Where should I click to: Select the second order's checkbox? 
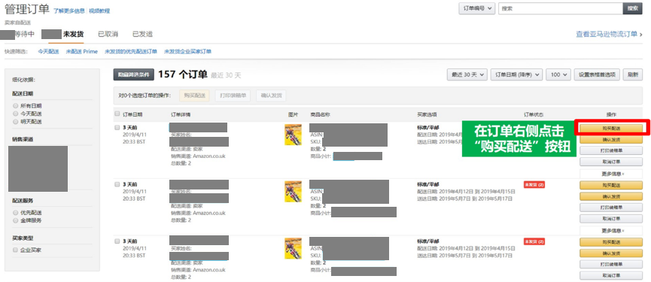pos(117,184)
